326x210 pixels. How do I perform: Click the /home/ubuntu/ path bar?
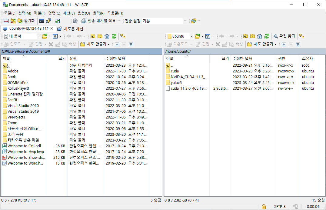(245, 51)
